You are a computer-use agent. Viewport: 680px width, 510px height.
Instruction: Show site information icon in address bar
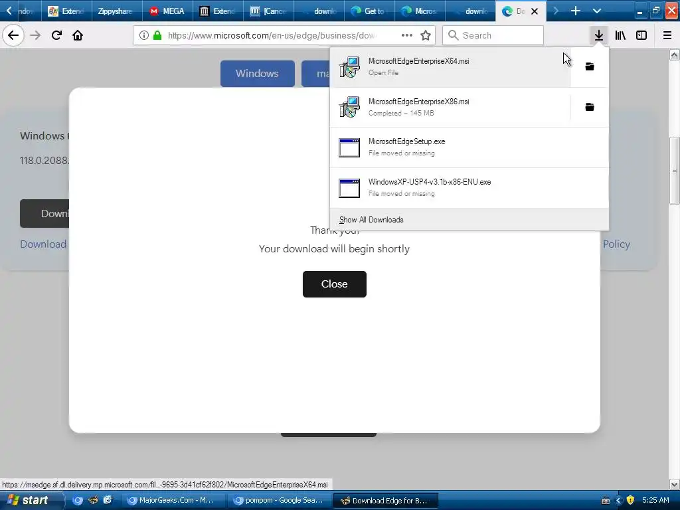[144, 35]
